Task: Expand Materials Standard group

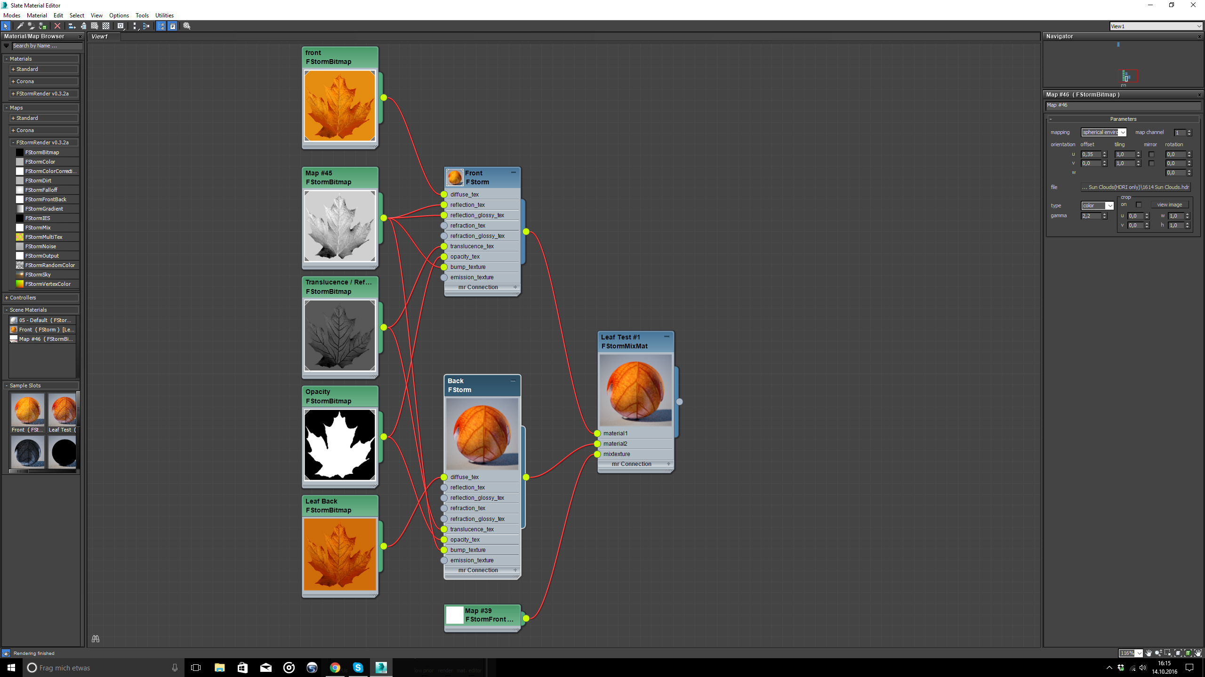Action: pos(44,69)
